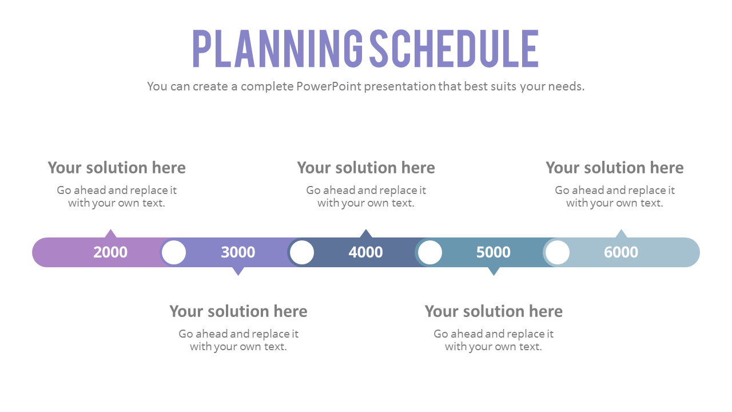Click the downward pointer below 3000
Image resolution: width=732 pixels, height=412 pixels.
click(x=238, y=271)
